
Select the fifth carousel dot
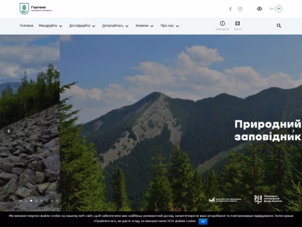[x=42, y=201]
